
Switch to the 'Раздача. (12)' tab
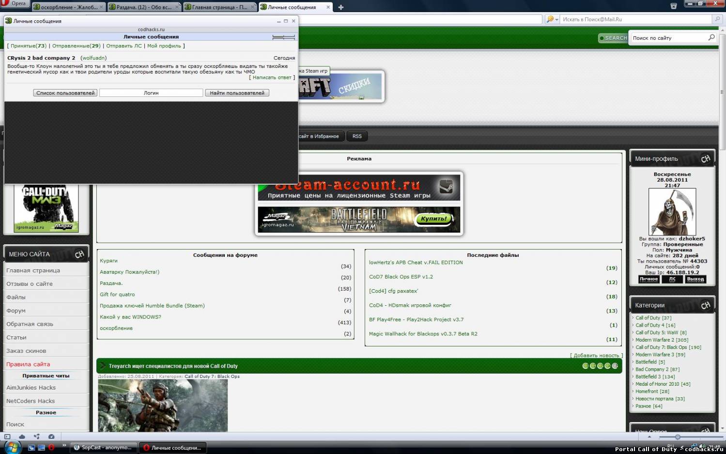[x=144, y=7]
